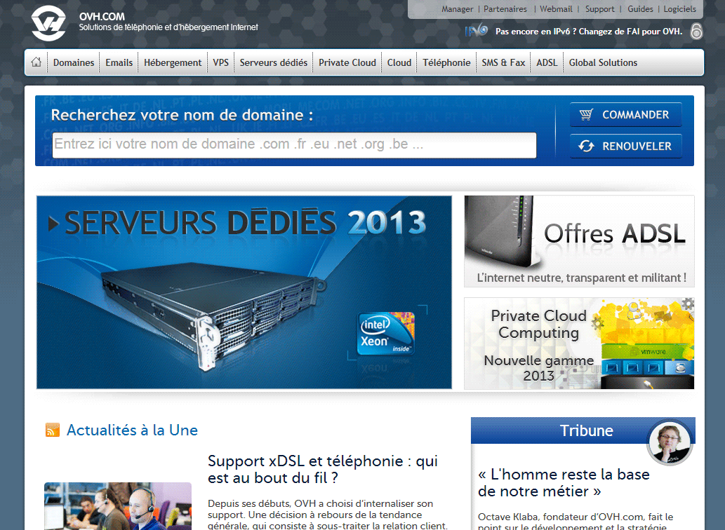
Task: Open the Private Cloud Computing banner
Action: coord(579,344)
